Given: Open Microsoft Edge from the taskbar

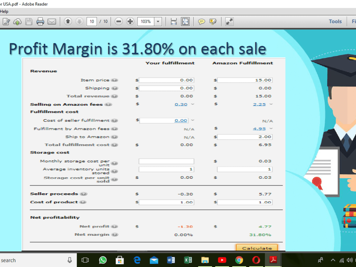Looking at the screenshot, I should (x=137, y=260).
